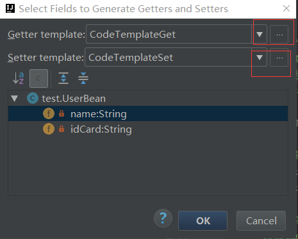Collapse the test.UserBean tree node
Image resolution: width=298 pixels, height=239 pixels.
[15, 99]
